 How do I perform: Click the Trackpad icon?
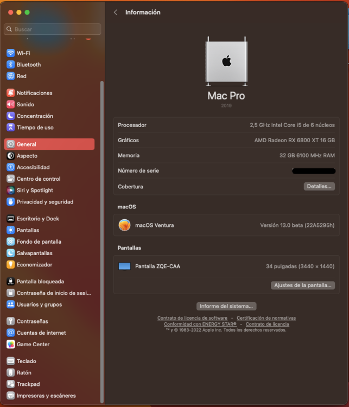pos(11,384)
